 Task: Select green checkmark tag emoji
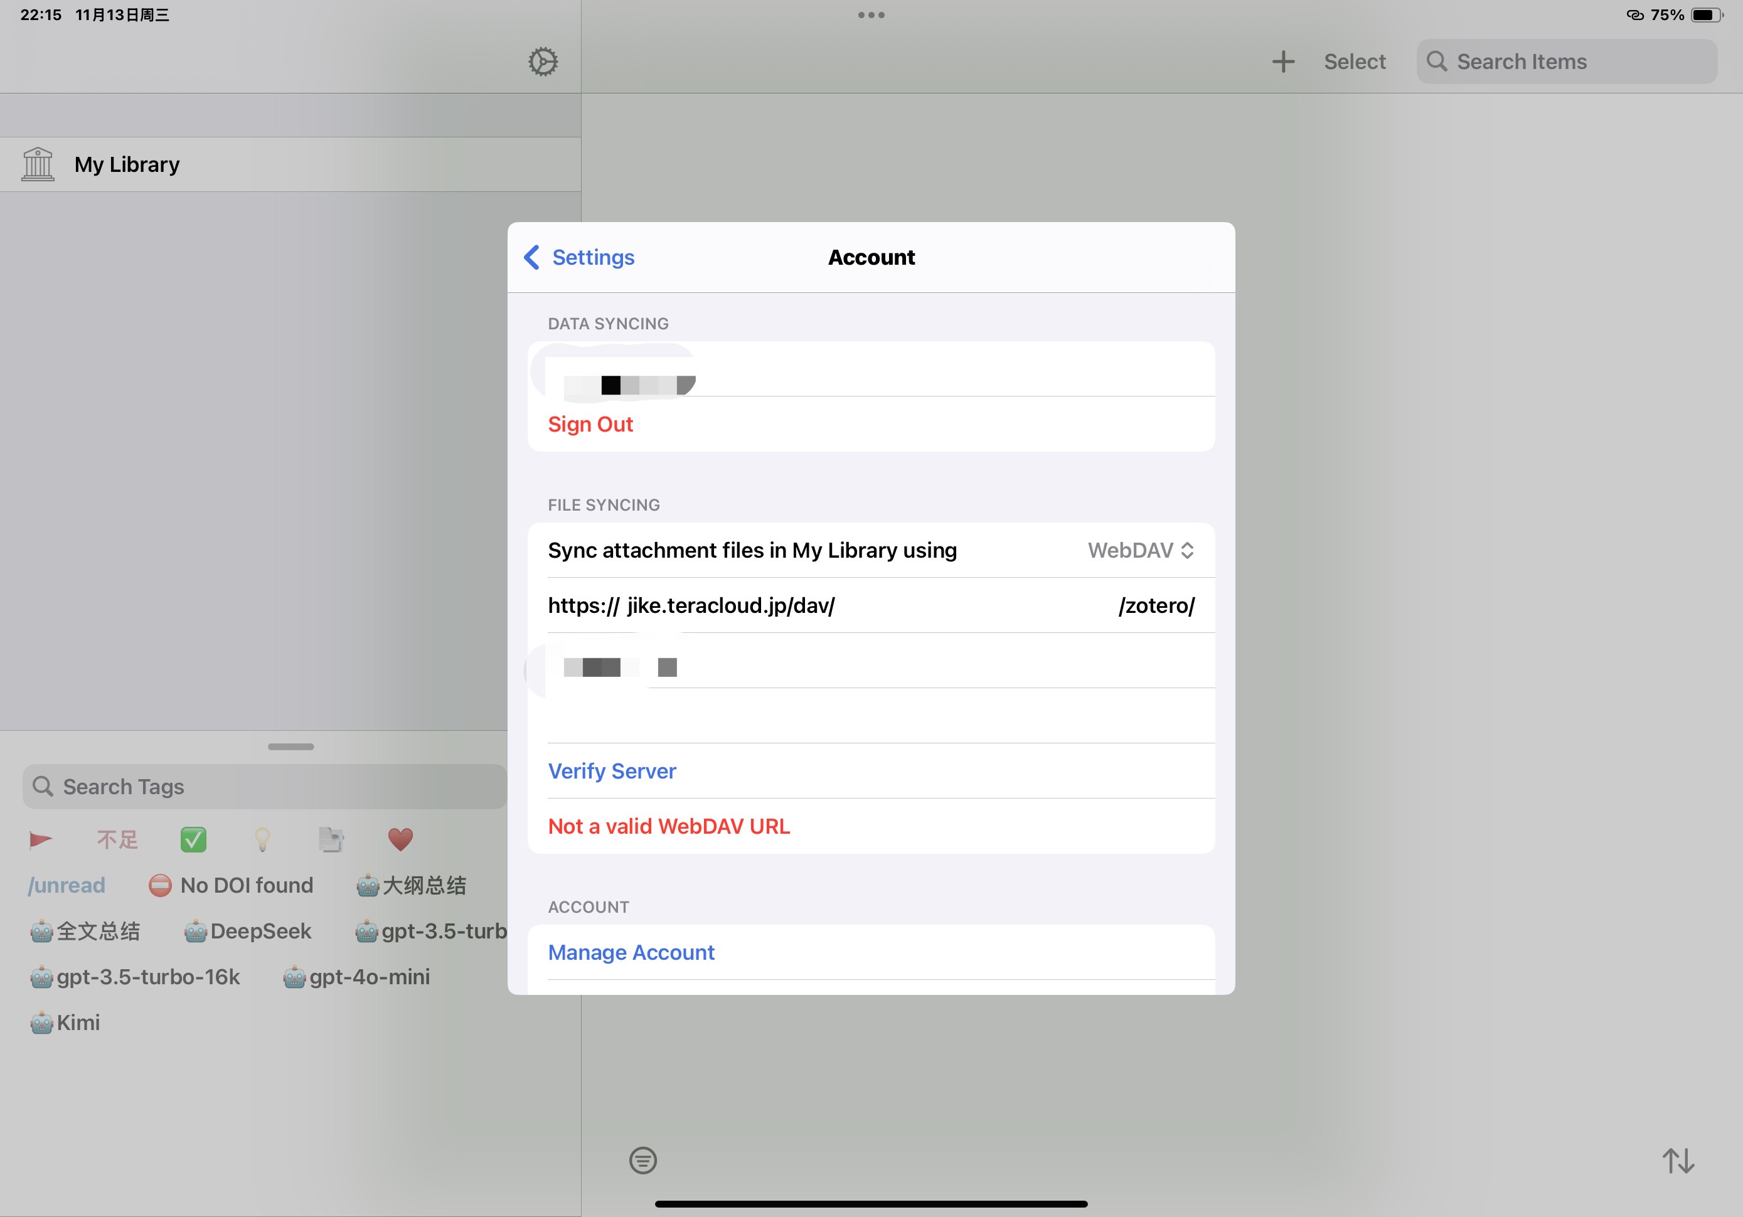point(194,839)
